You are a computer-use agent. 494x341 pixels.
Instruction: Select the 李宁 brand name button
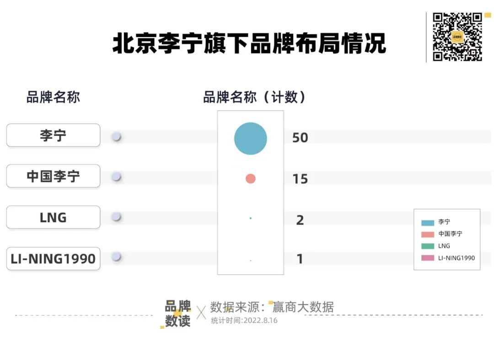(x=53, y=135)
